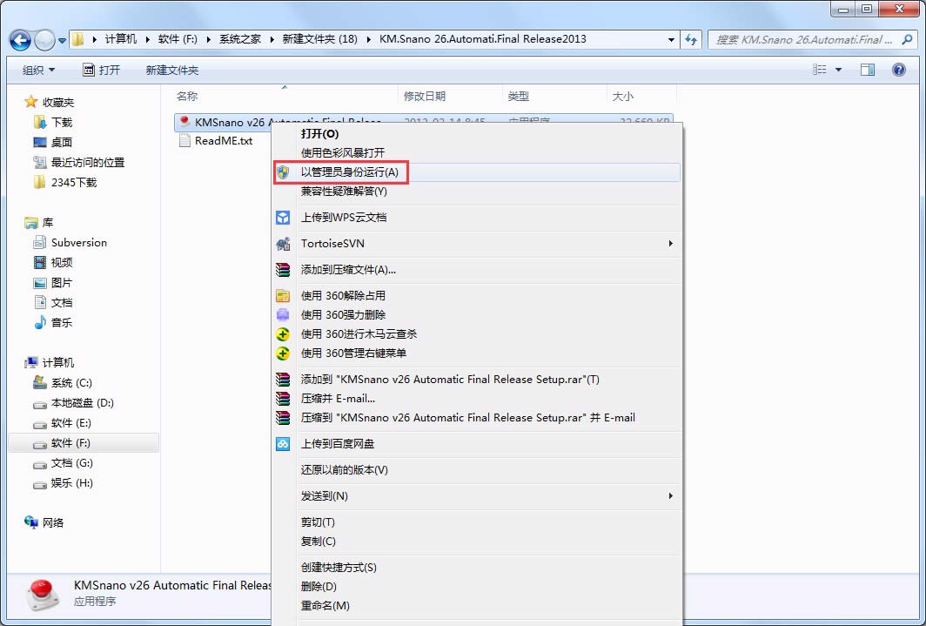Click the 360强力删除 shield icon
926x626 pixels.
[283, 315]
